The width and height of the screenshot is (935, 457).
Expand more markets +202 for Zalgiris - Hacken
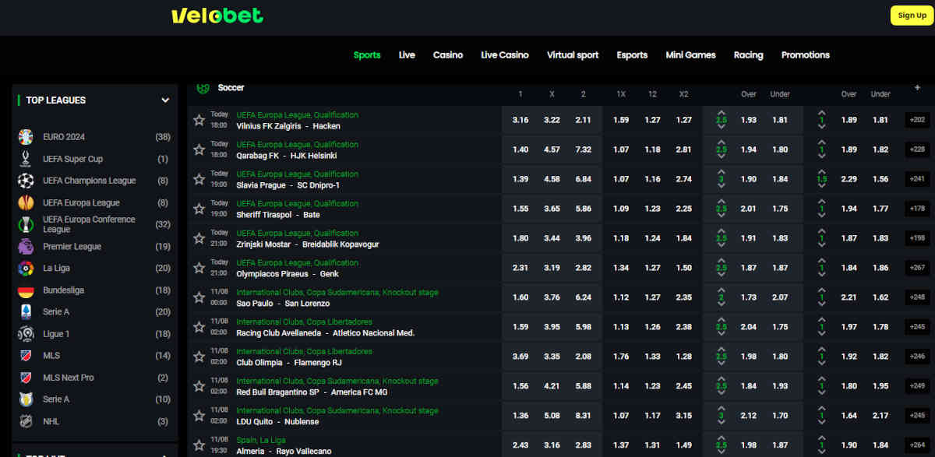917,120
